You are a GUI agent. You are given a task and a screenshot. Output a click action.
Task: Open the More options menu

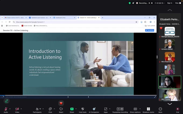tap(160, 110)
